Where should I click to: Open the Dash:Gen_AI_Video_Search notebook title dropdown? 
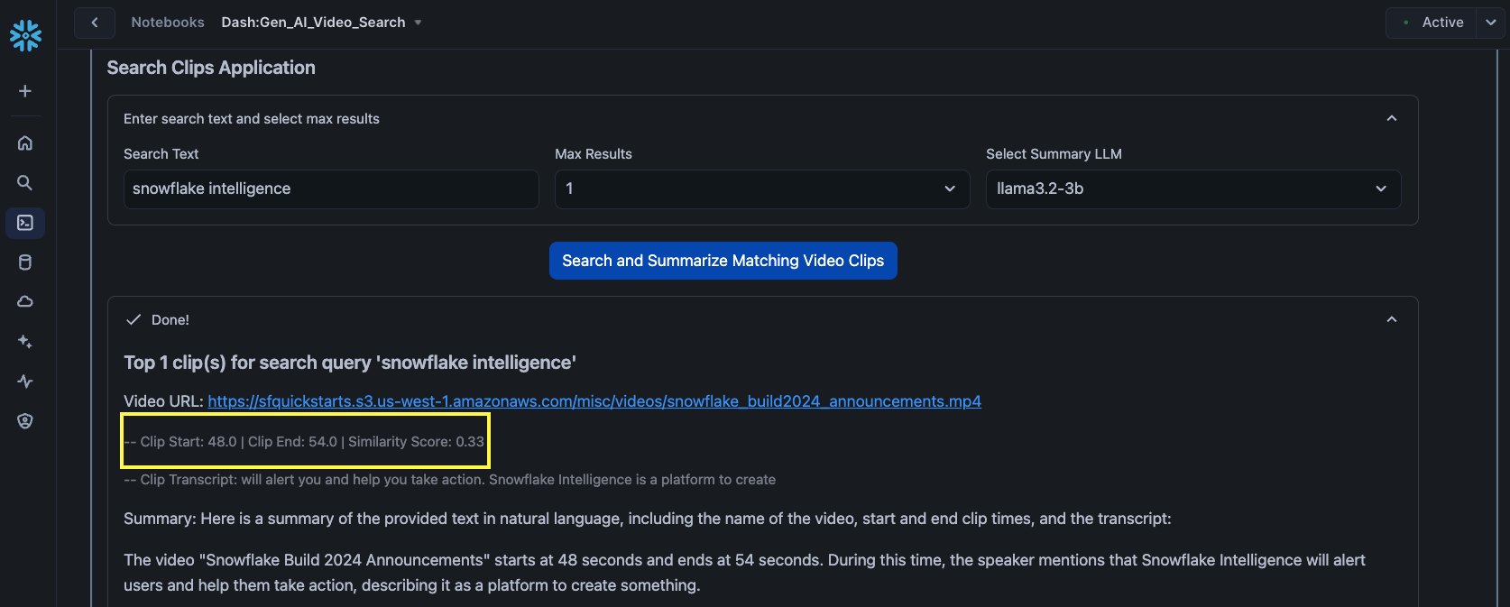pos(322,23)
